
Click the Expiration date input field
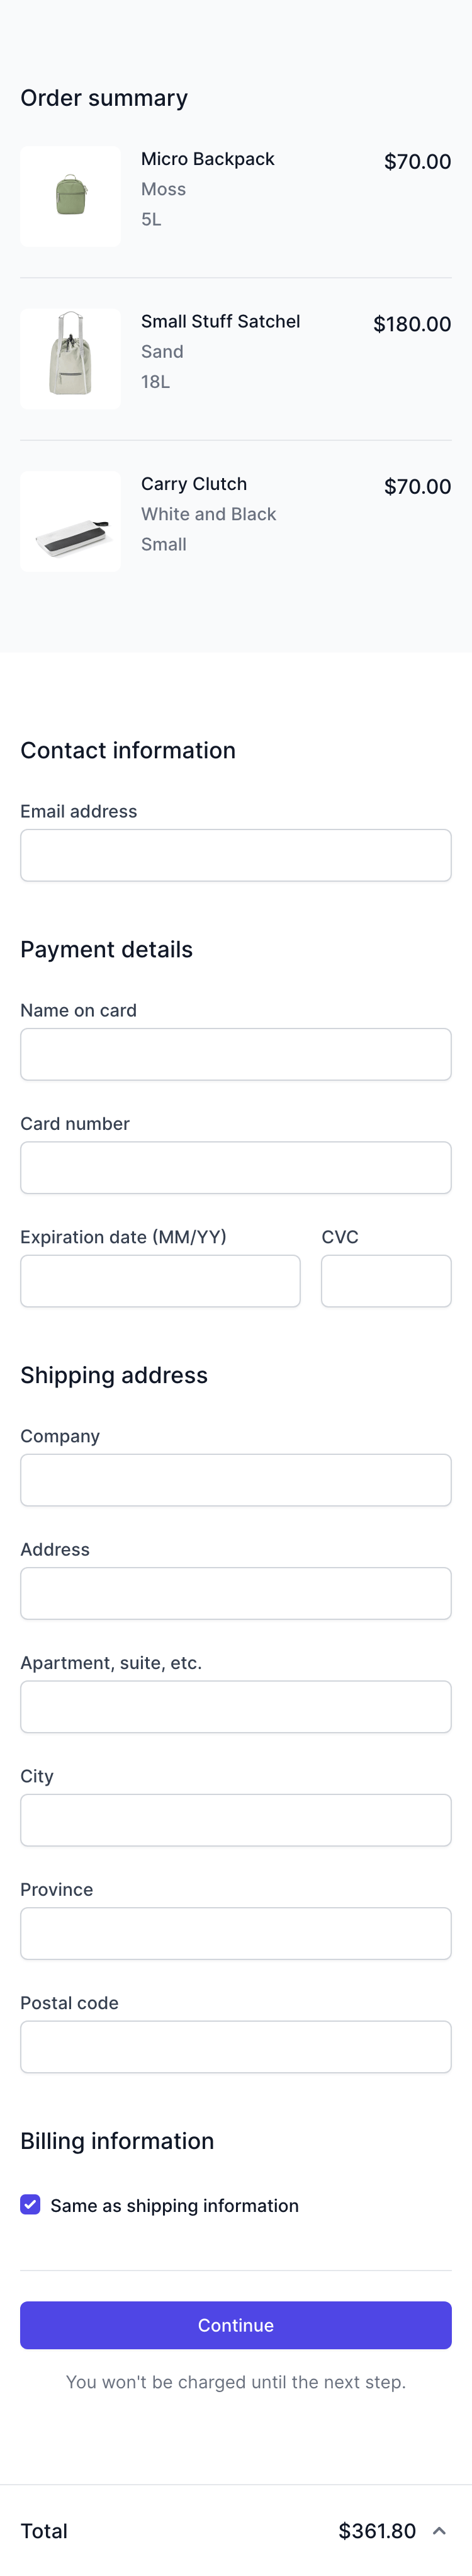pos(160,1281)
